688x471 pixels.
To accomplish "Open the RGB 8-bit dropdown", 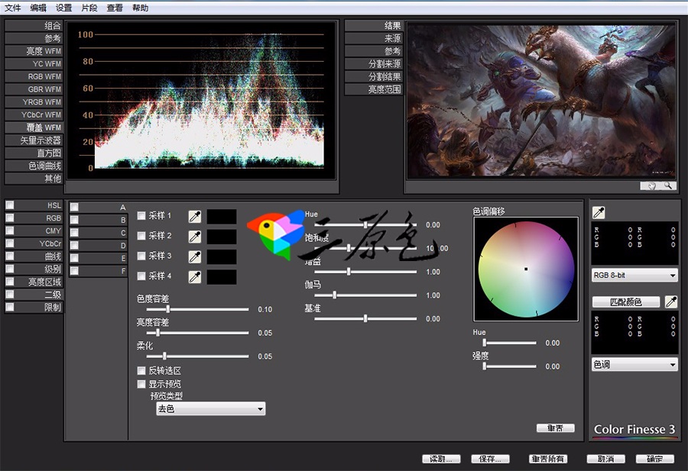I will 635,275.
